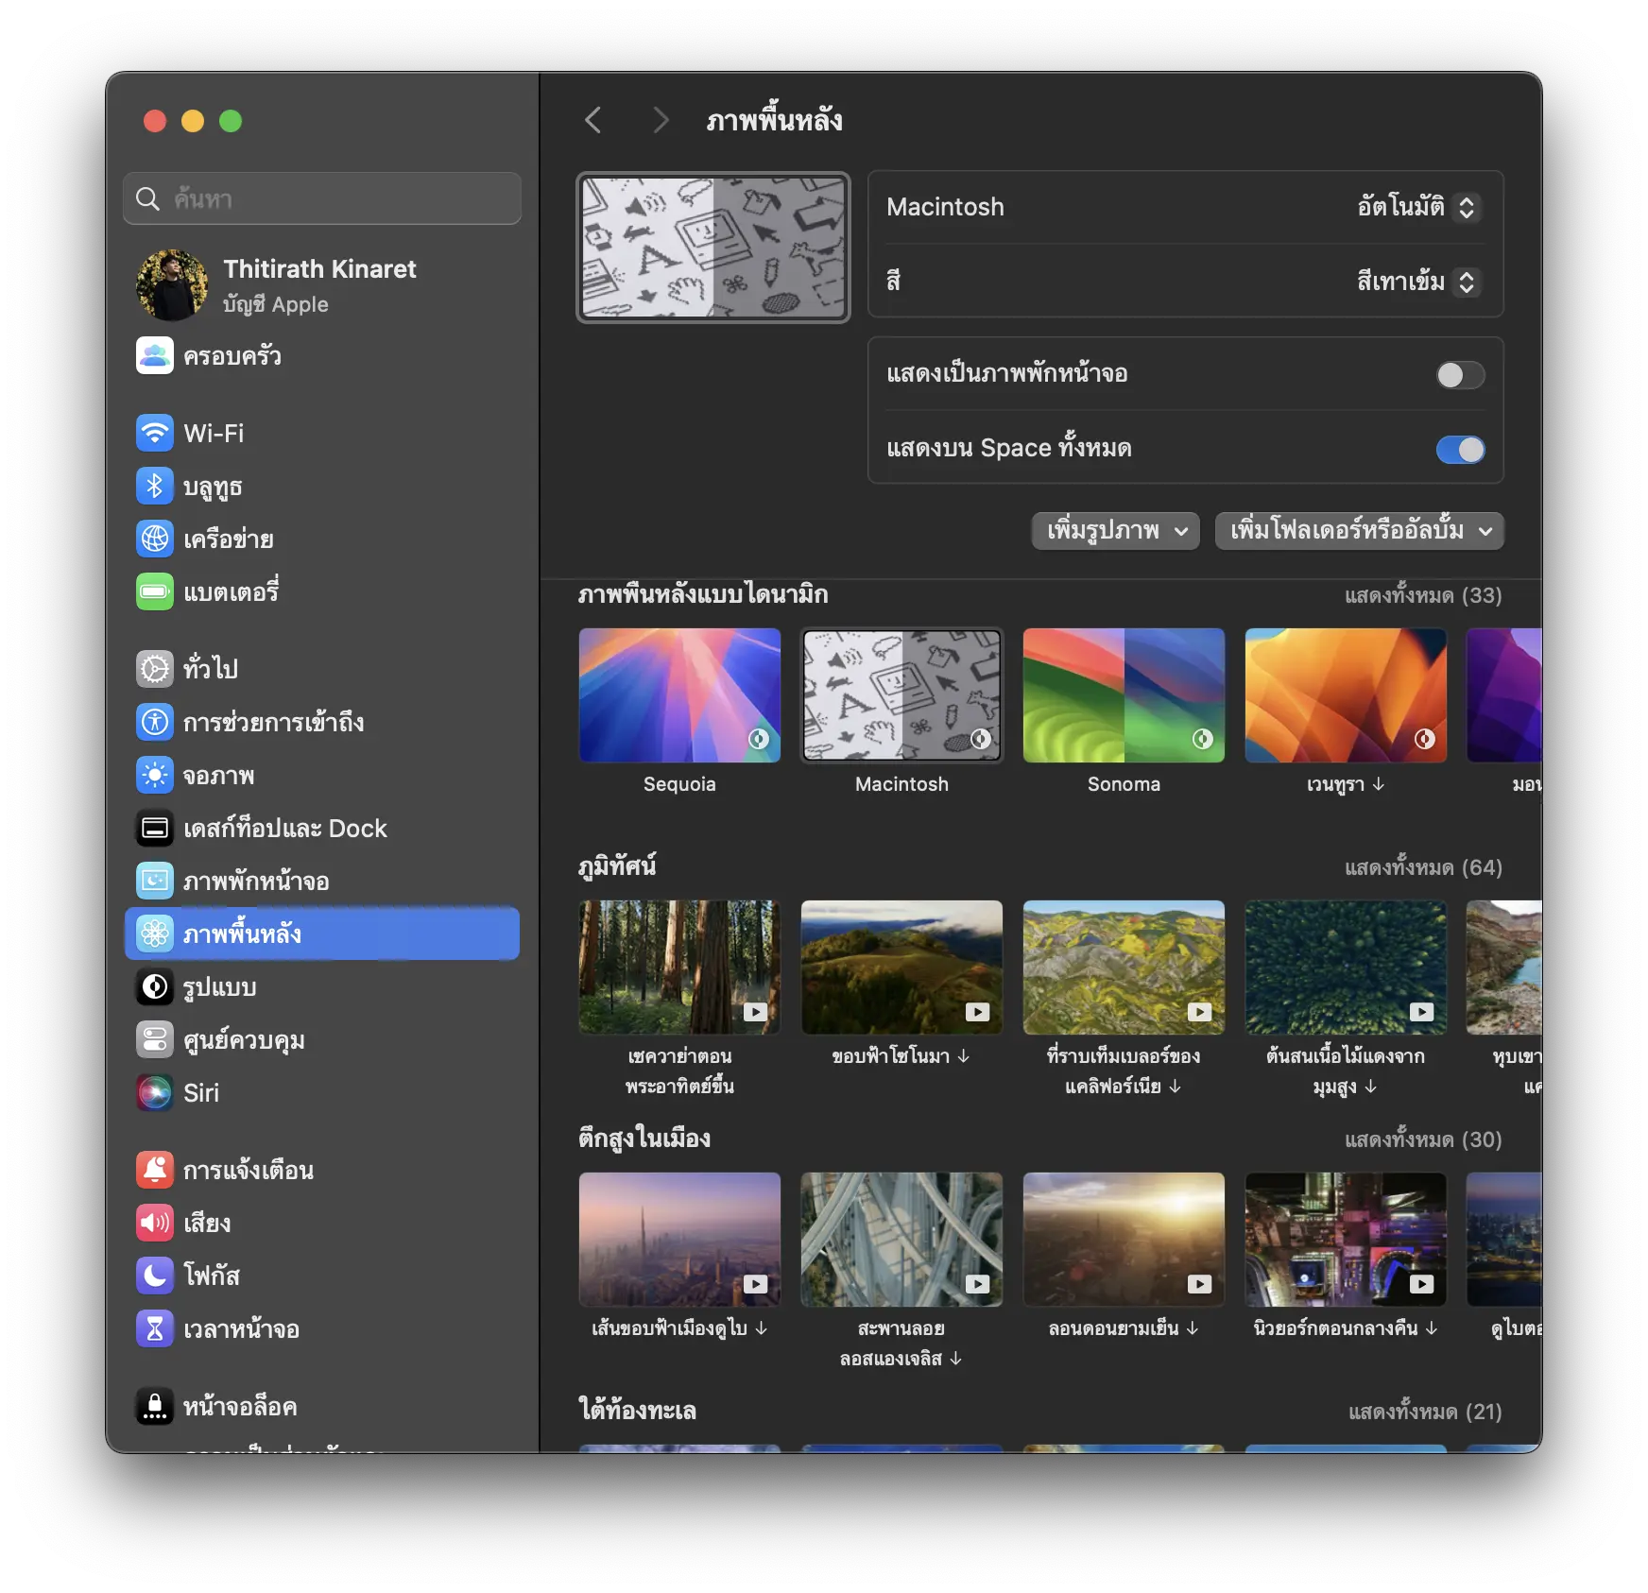The width and height of the screenshot is (1648, 1593).
Task: Disable show on all Spaces toggle
Action: coord(1459,450)
